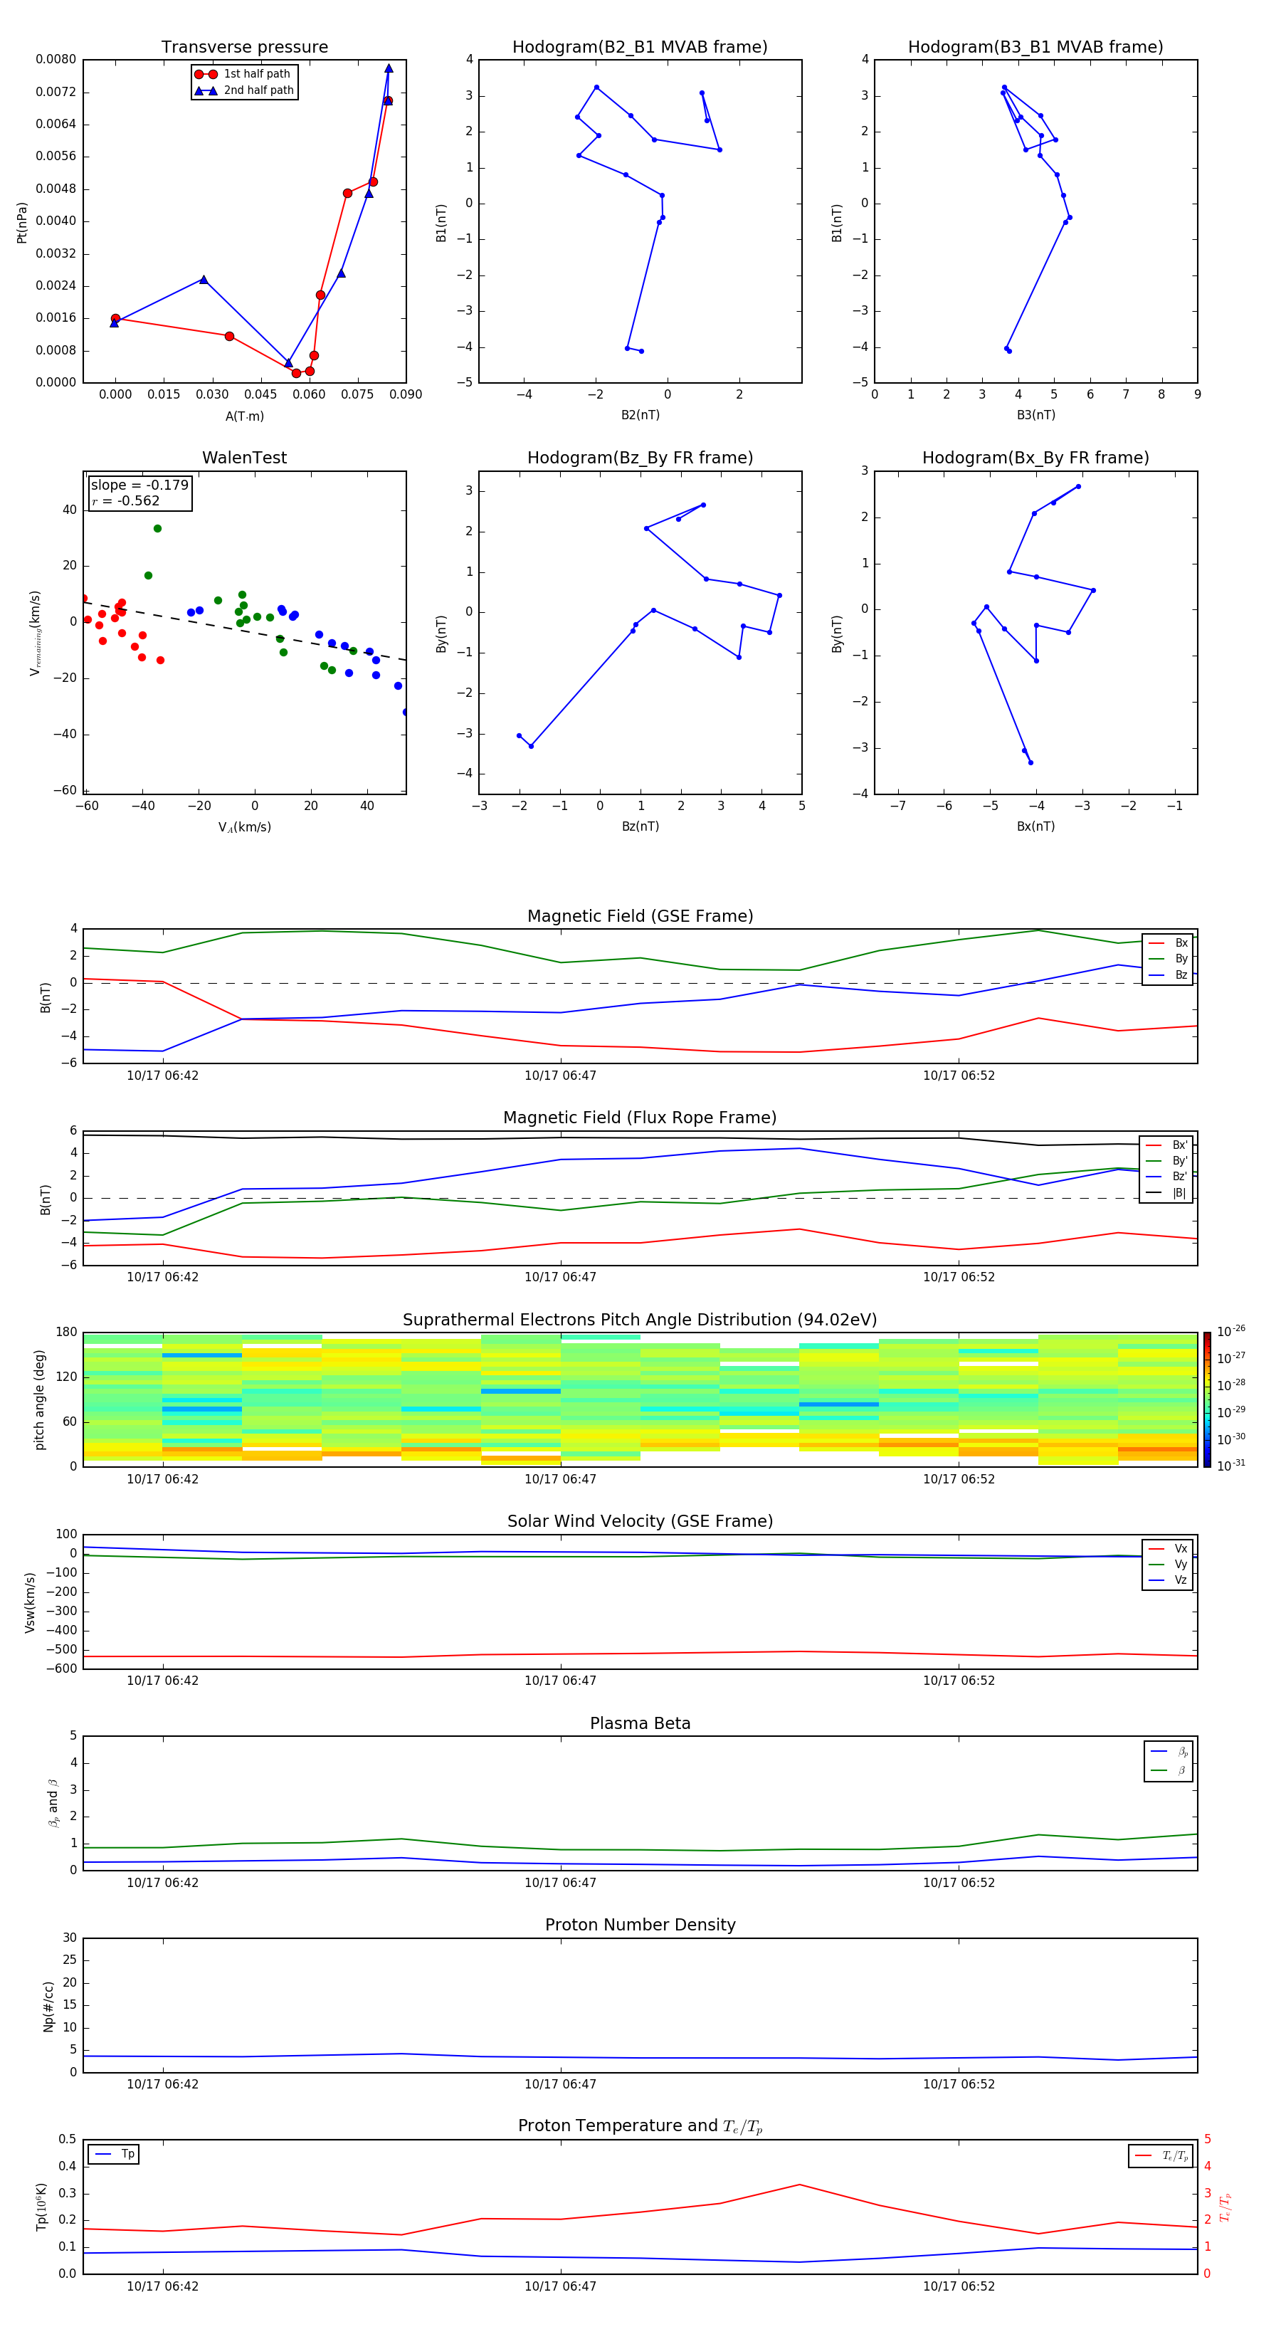Select the β_p legend entry in Plasma Beta

pyautogui.click(x=1170, y=1752)
